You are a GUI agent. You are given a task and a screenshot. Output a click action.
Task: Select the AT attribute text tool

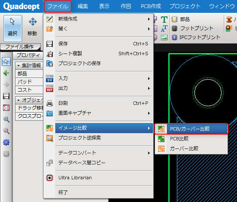tap(164, 29)
